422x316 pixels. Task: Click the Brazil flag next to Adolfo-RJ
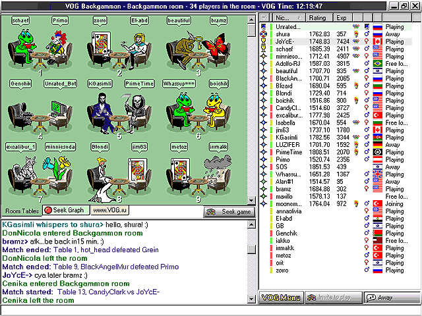click(x=378, y=63)
